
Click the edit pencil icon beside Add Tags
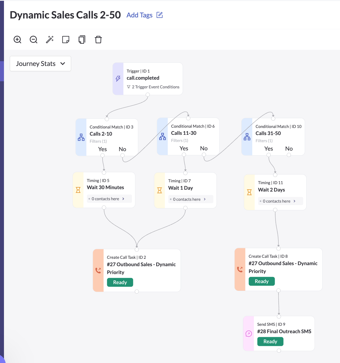(160, 15)
